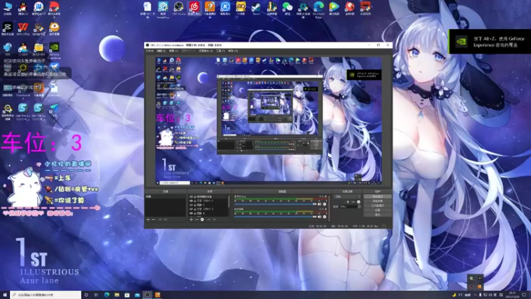Open the Windows Start menu

[x=5, y=295]
